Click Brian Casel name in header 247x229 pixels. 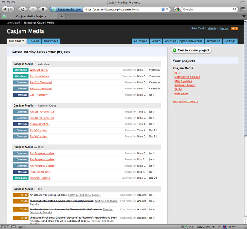(198, 29)
